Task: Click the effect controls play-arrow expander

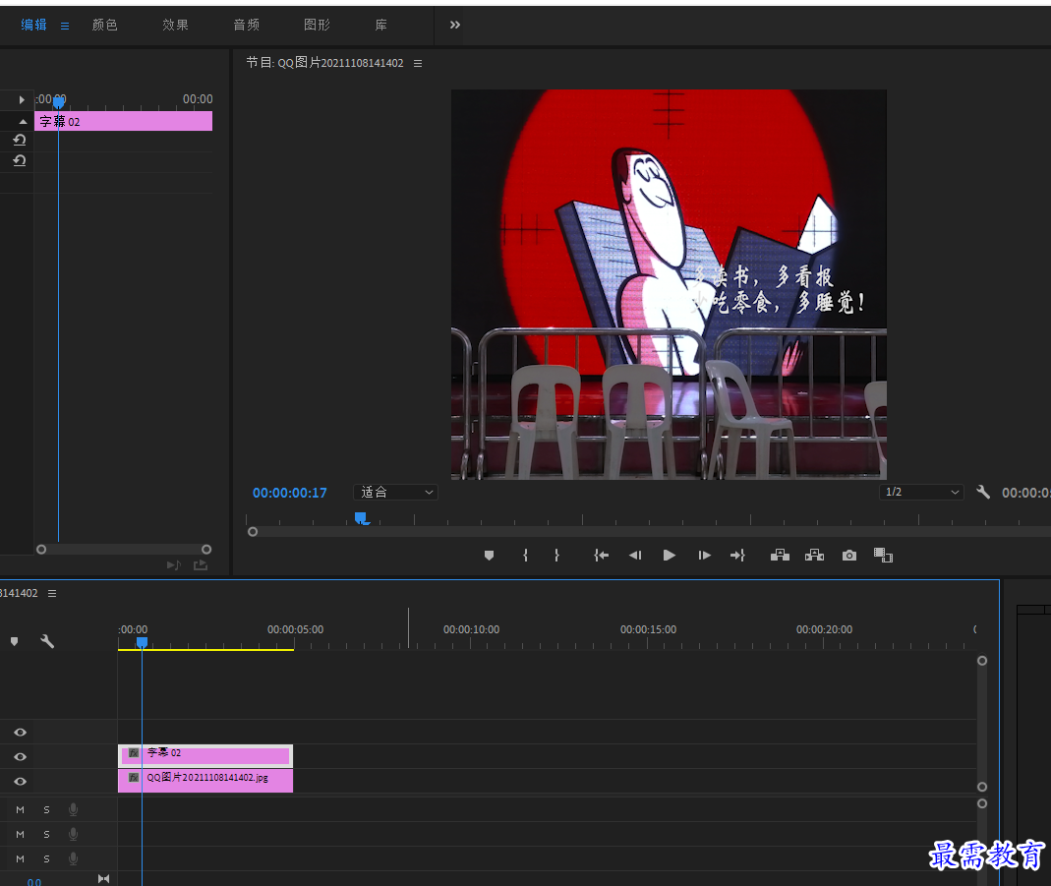Action: (22, 100)
